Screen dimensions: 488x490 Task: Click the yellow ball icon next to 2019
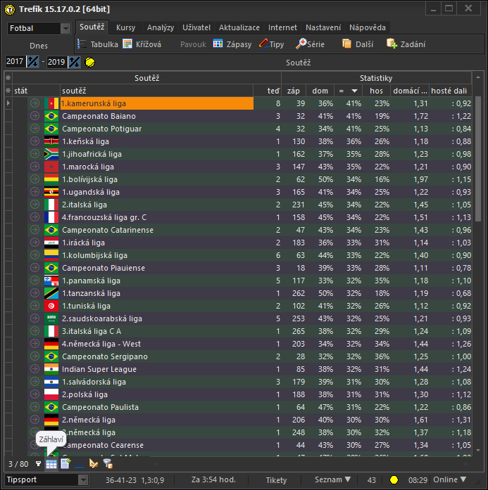(x=90, y=62)
